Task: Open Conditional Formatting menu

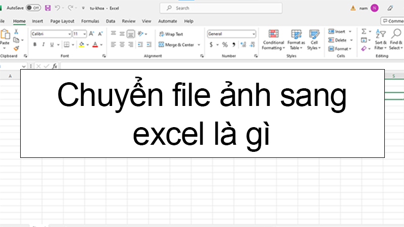Action: (273, 39)
